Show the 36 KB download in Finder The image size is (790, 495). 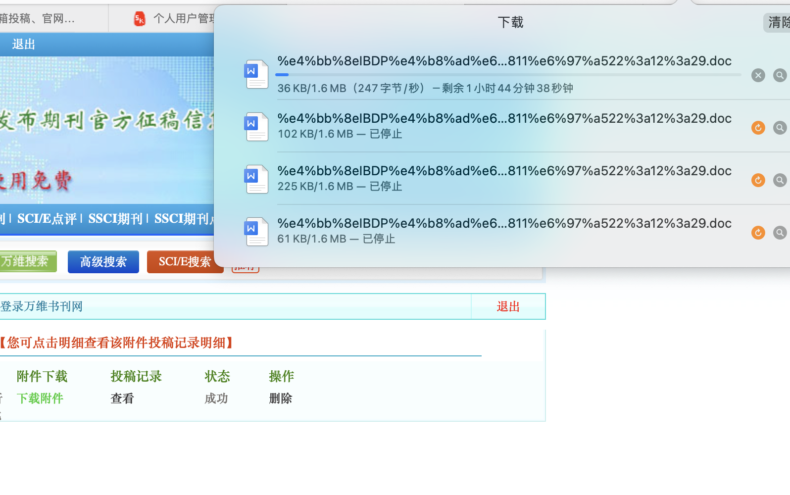[780, 75]
